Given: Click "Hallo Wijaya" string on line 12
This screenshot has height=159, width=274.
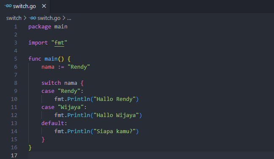Looking at the screenshot, I should point(116,115).
